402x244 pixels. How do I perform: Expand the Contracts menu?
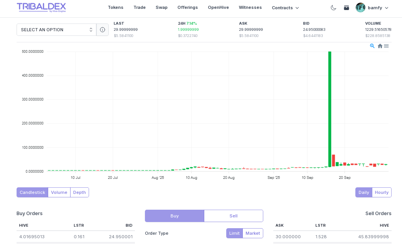coord(285,8)
